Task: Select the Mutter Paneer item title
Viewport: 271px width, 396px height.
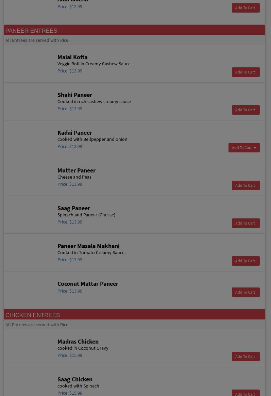Action: click(77, 170)
